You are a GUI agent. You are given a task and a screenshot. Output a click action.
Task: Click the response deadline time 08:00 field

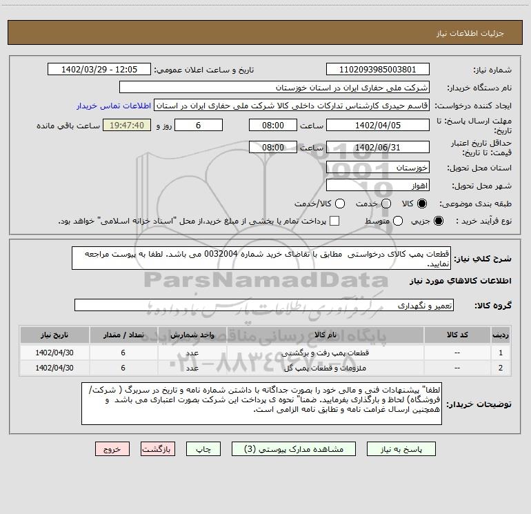(x=273, y=126)
